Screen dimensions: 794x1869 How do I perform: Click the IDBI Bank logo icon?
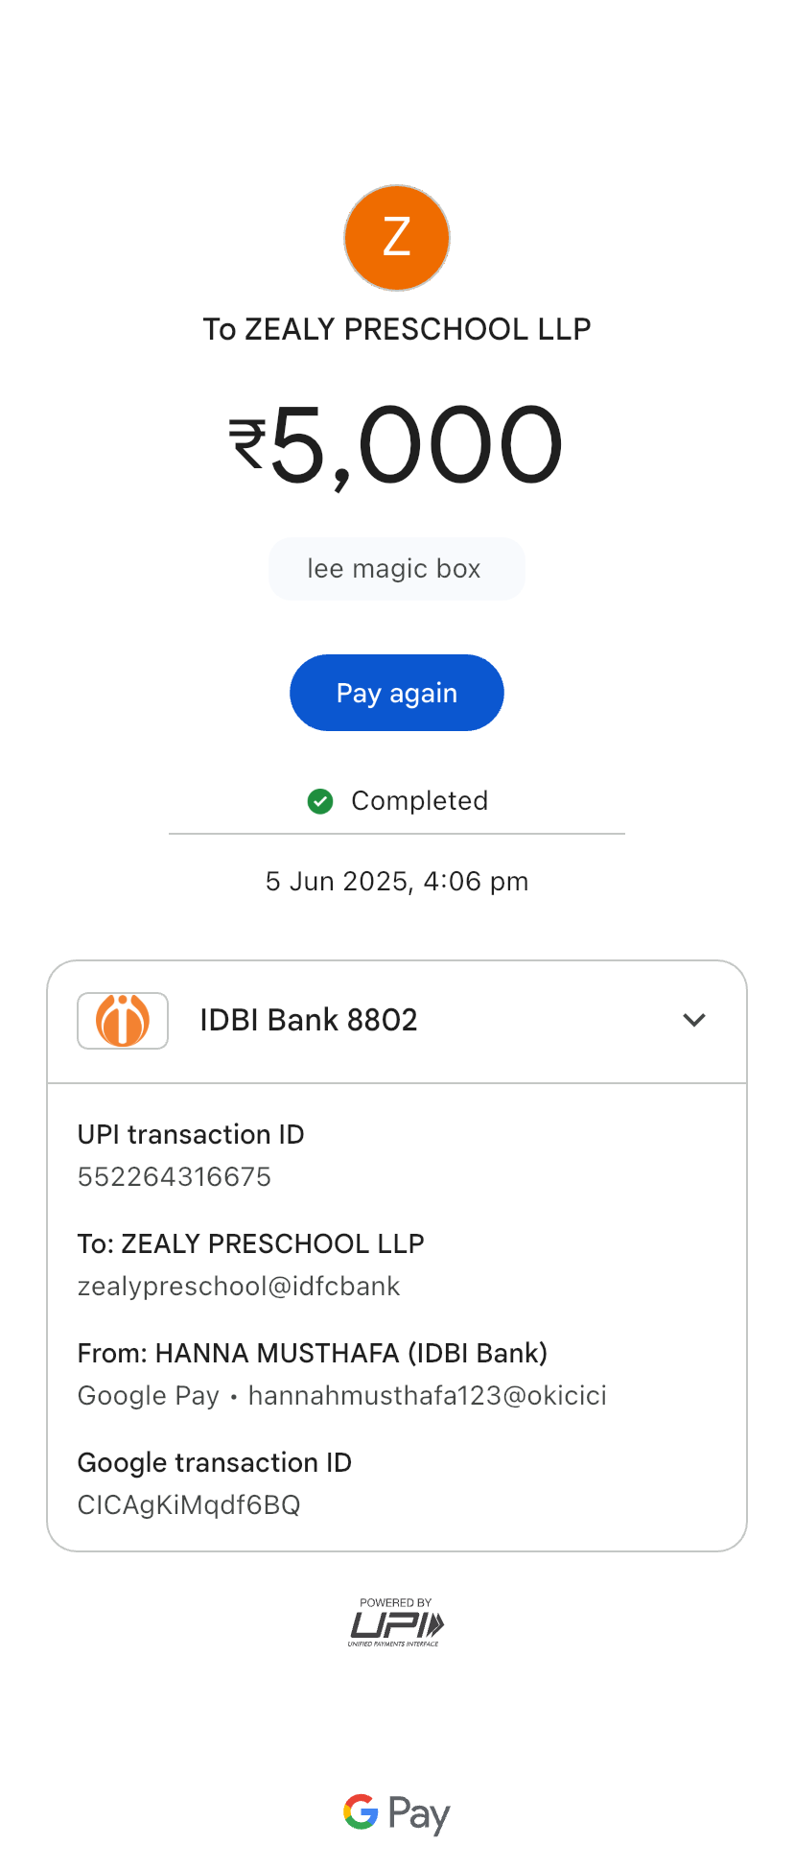pos(123,1020)
